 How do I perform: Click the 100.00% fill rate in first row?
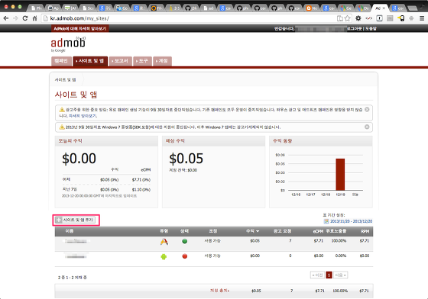pos(339,241)
